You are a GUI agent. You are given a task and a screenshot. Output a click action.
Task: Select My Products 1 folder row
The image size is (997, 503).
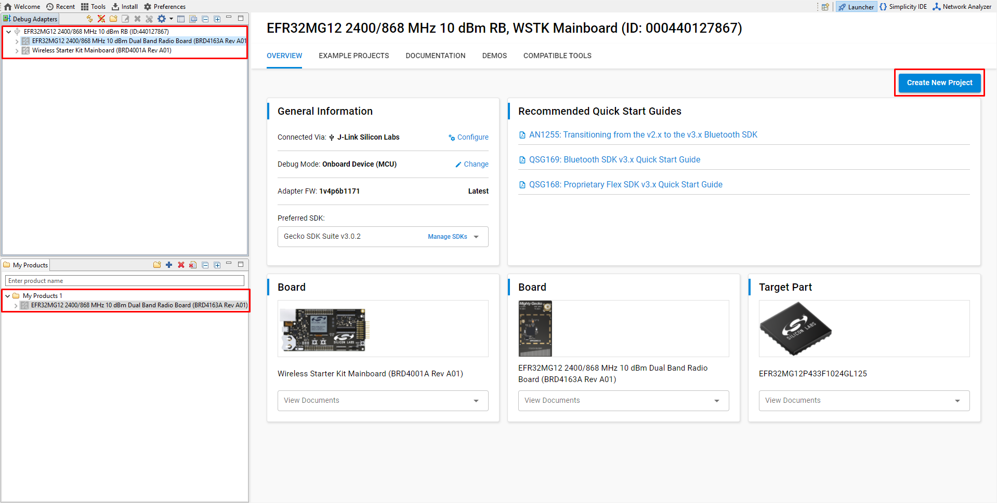coord(37,296)
